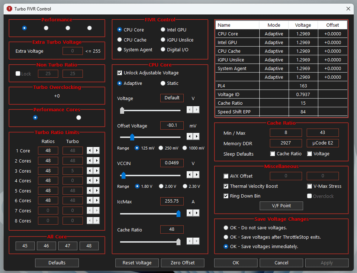Click left arrow for 3 Cores ratio
This screenshot has width=357, height=273.
[x=90, y=171]
